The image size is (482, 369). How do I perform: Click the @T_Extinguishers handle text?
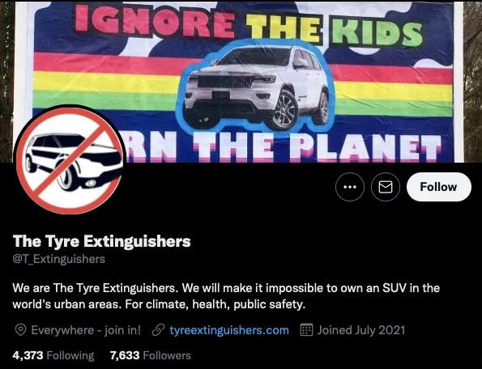pos(58,259)
